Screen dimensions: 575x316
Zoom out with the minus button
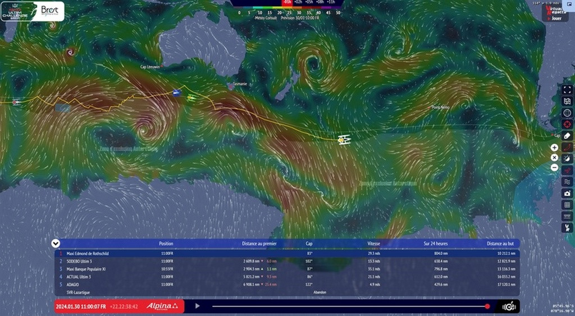click(554, 167)
